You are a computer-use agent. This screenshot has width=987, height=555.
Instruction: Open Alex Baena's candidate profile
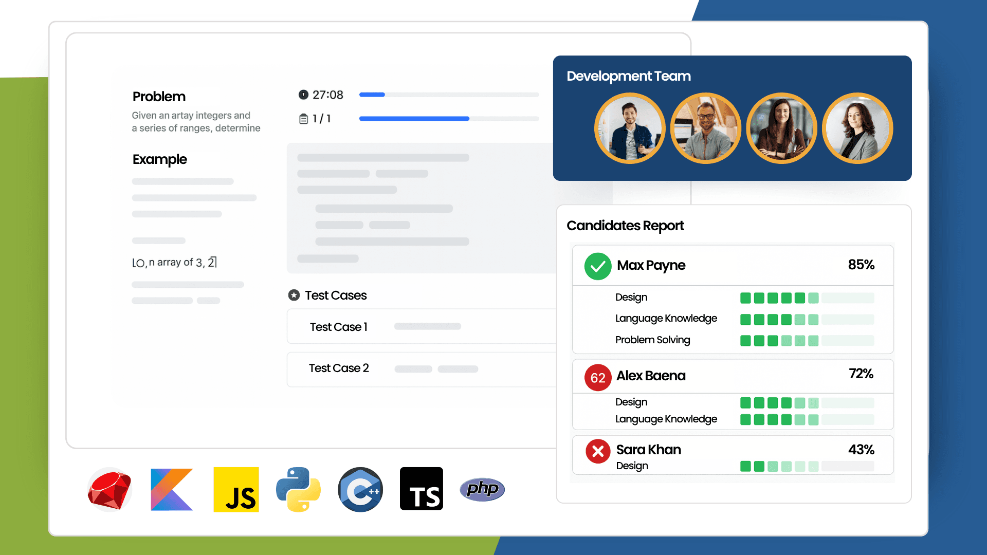tap(651, 376)
